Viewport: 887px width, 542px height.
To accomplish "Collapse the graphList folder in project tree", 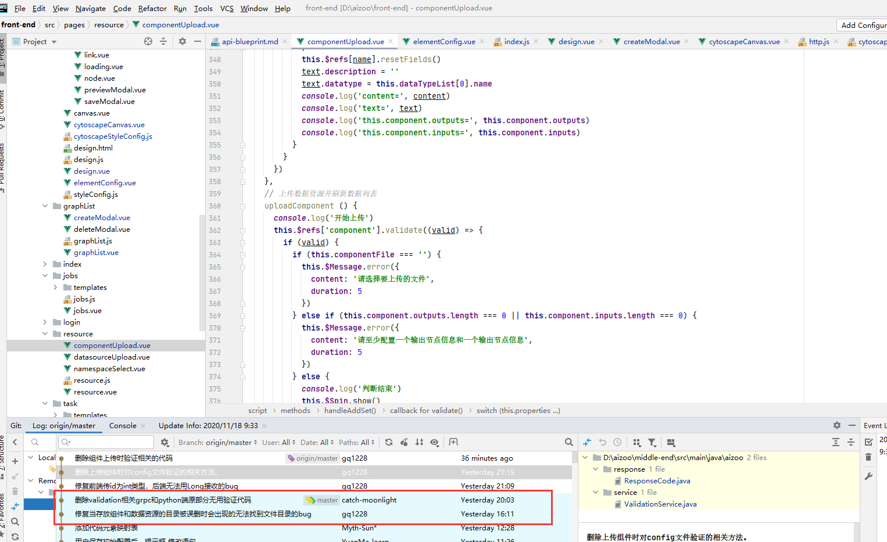I will pyautogui.click(x=45, y=206).
